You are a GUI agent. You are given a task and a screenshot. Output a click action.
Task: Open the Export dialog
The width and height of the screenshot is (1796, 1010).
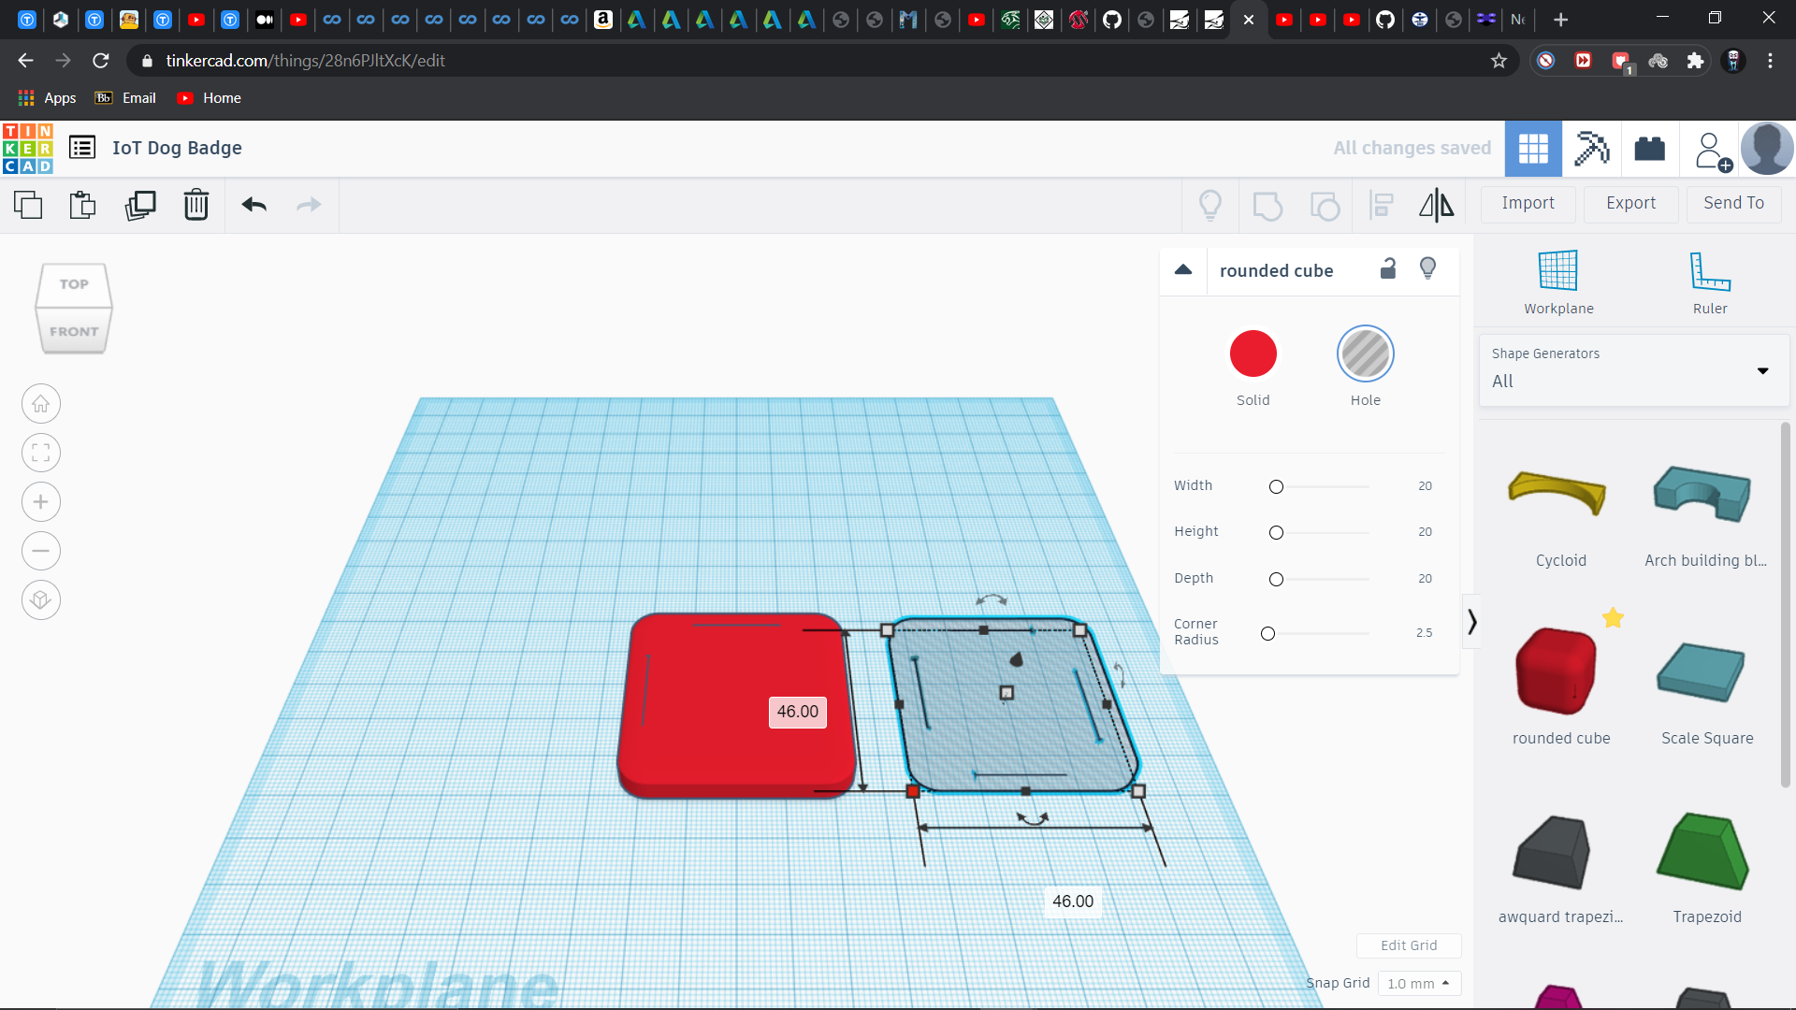coord(1630,203)
